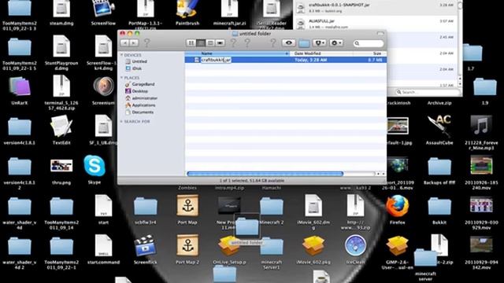Select the TextEdit desktop icon
The image size is (504, 283).
click(61, 127)
